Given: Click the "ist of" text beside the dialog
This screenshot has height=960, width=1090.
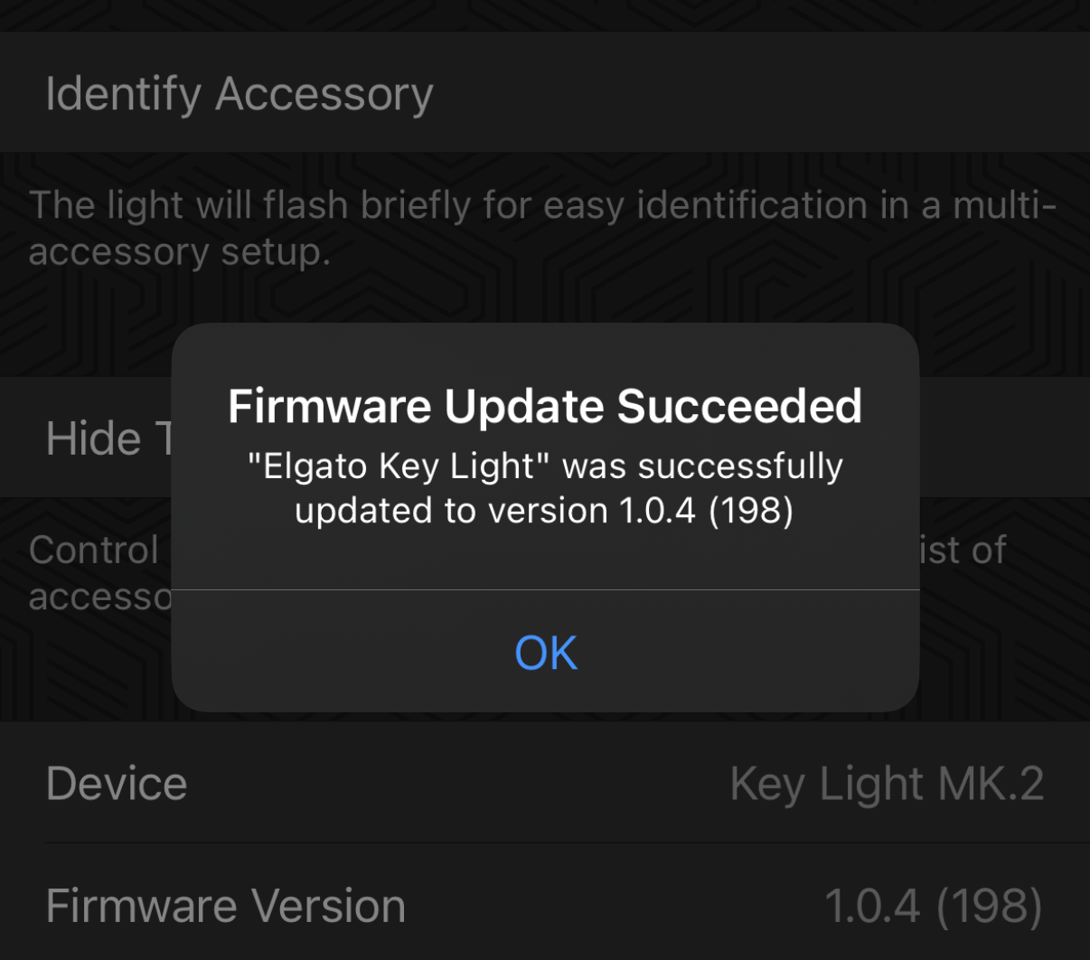Looking at the screenshot, I should (963, 550).
